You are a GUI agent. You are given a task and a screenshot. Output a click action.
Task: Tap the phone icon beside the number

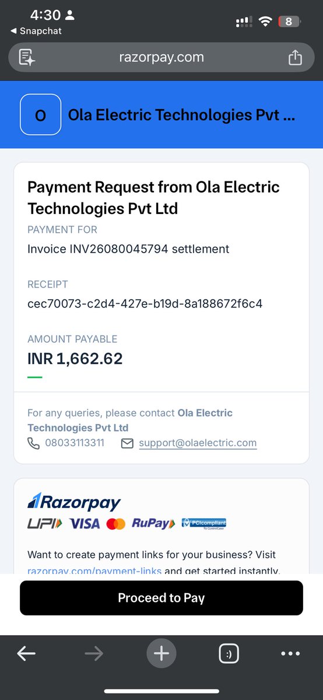pyautogui.click(x=33, y=443)
